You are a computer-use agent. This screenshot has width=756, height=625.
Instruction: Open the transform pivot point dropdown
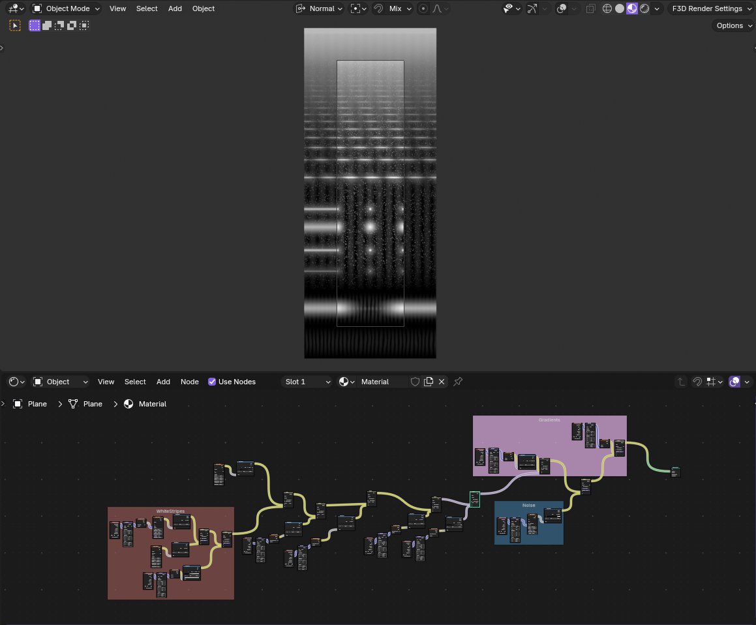click(x=359, y=8)
